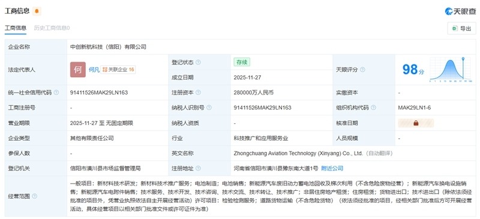Open the 天眼评分 distribution chart

coord(451,69)
